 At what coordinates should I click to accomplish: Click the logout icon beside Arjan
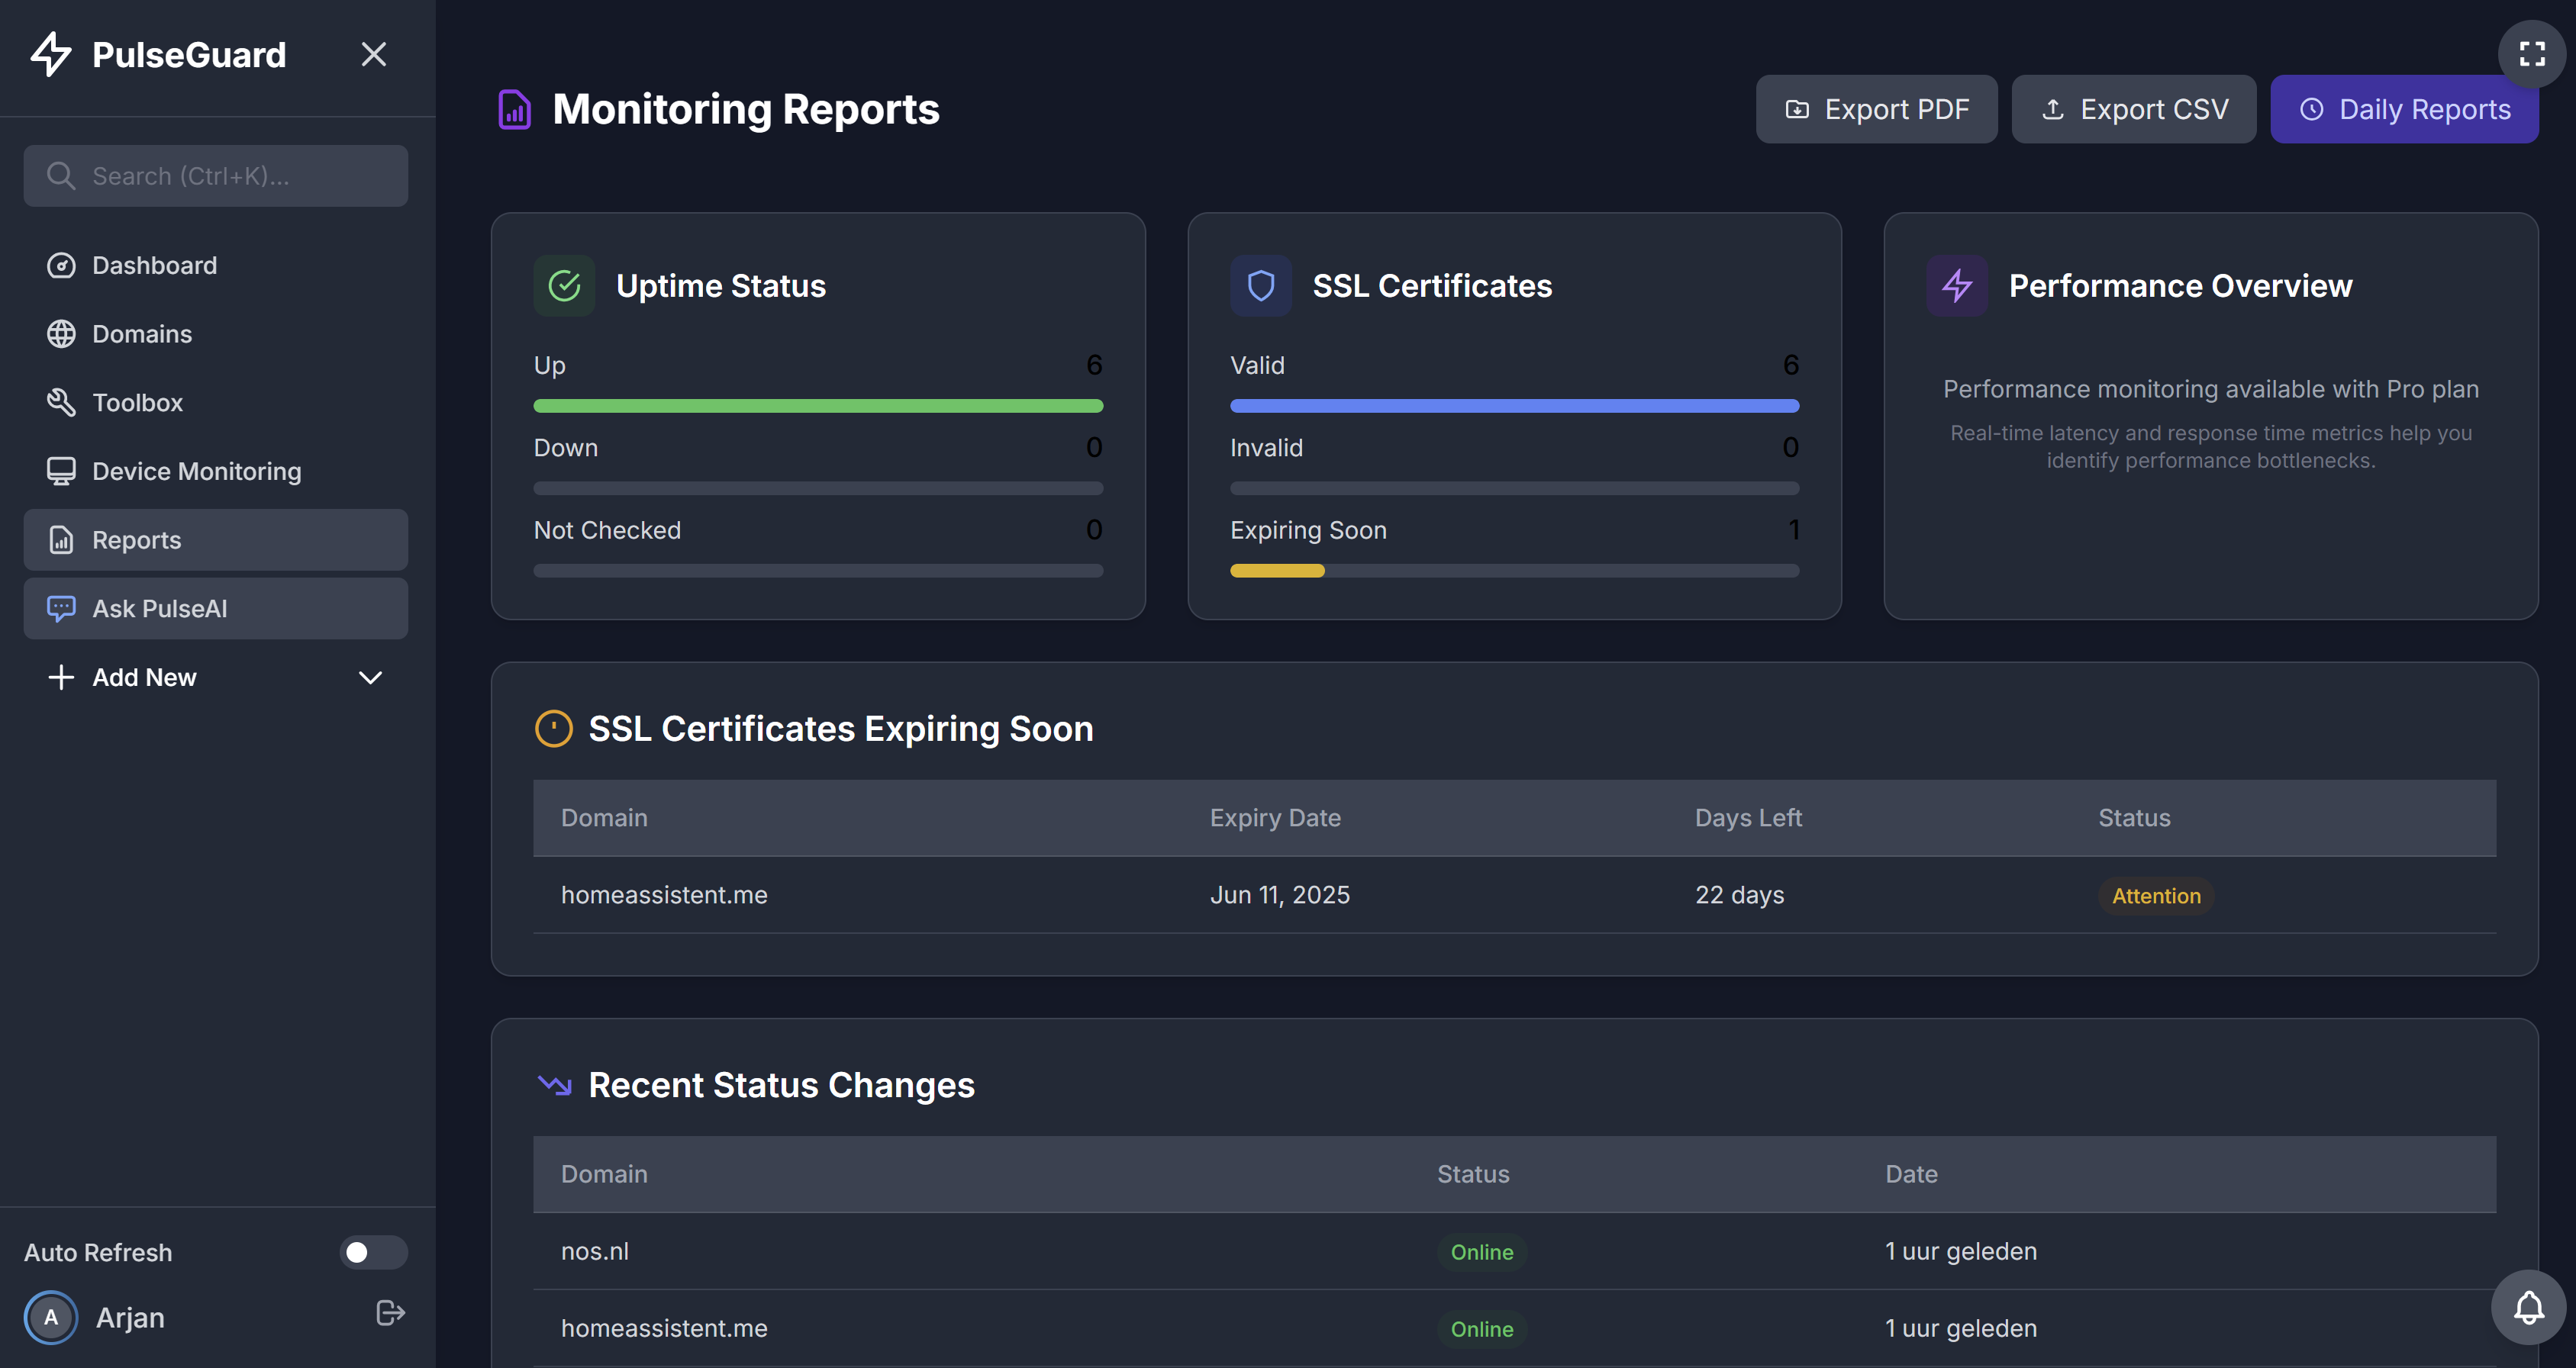[389, 1313]
